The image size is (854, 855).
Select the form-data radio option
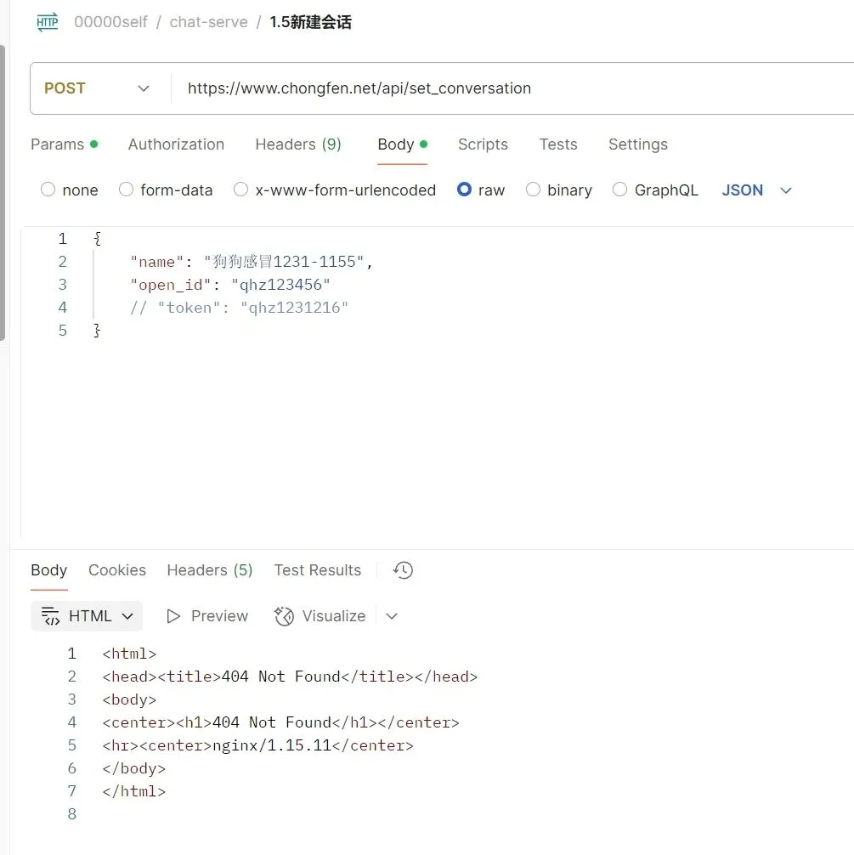click(127, 190)
